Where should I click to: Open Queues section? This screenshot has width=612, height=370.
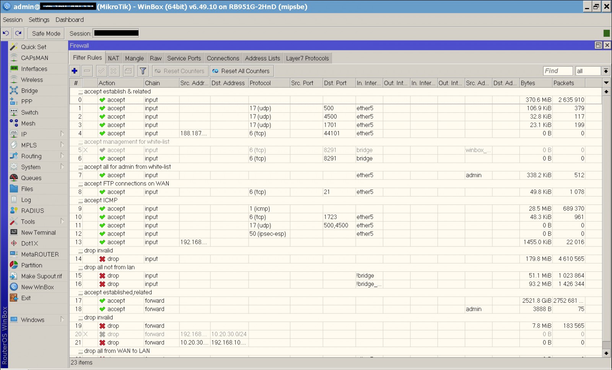pos(31,178)
